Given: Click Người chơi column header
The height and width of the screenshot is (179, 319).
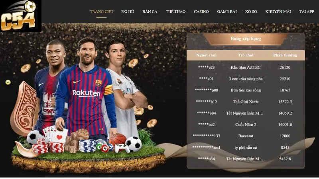Looking at the screenshot, I should pos(206,55).
